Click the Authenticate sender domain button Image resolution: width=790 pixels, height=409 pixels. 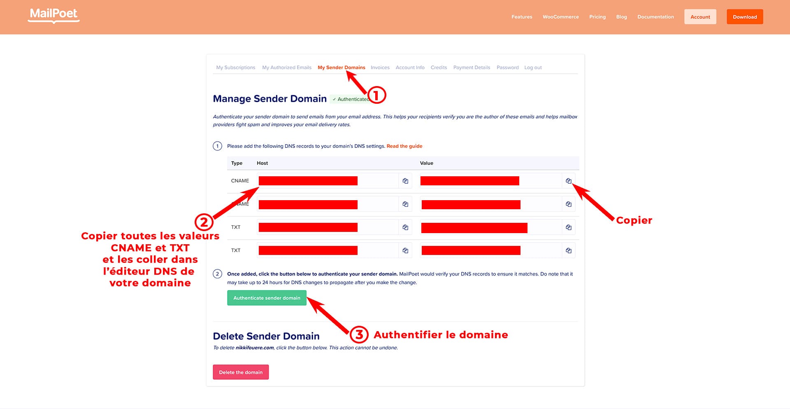[x=267, y=298]
